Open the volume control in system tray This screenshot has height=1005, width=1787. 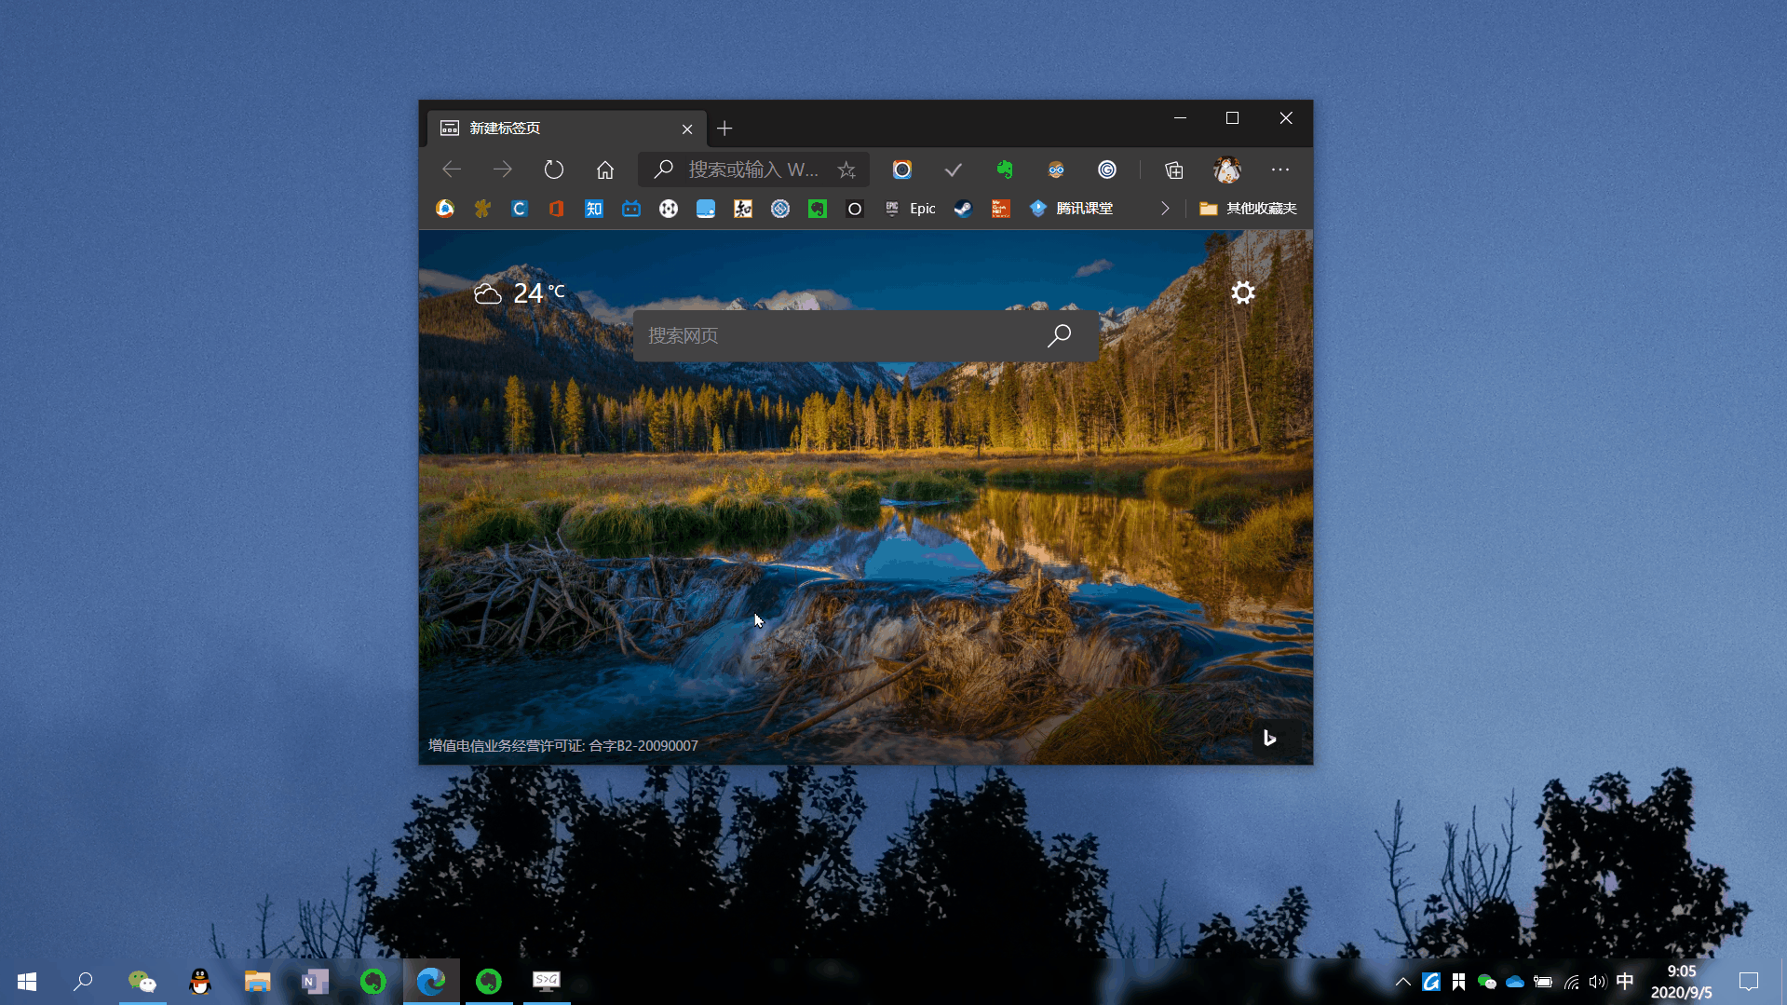tap(1598, 982)
